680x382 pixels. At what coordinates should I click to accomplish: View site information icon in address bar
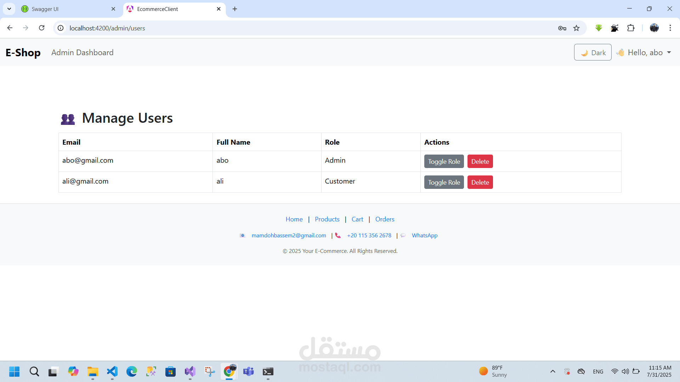pyautogui.click(x=61, y=28)
